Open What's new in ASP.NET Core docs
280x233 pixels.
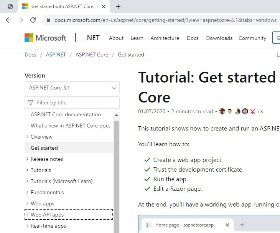(x=71, y=126)
